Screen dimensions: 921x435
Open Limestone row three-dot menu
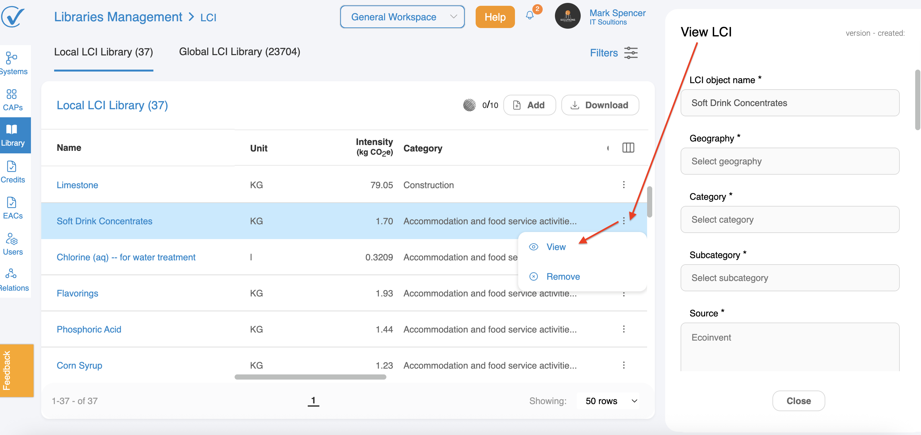[624, 185]
